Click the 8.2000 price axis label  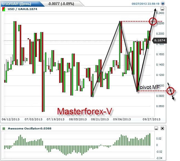pyautogui.click(x=160, y=34)
